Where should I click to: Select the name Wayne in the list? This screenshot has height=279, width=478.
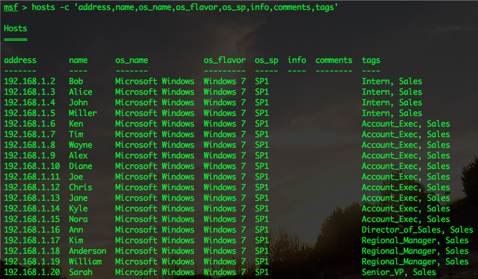(x=81, y=145)
